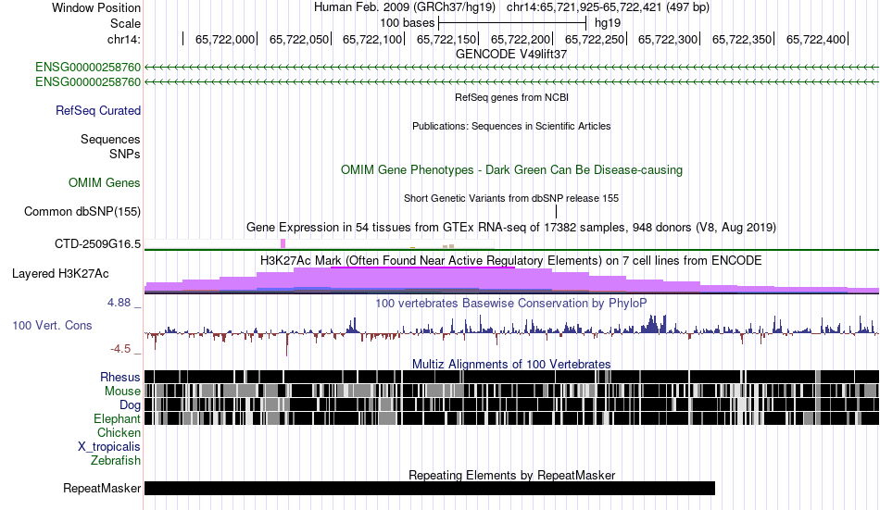Click the PhyloP -4.5 lower axis value
Viewport: 880px width, 510px height.
coord(120,349)
